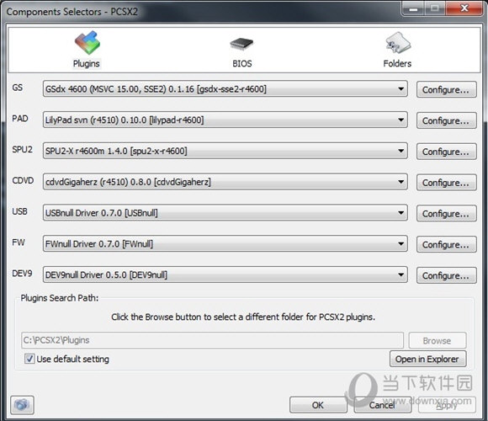Image resolution: width=488 pixels, height=421 pixels.
Task: Configure the USB plugin
Action: coord(446,214)
